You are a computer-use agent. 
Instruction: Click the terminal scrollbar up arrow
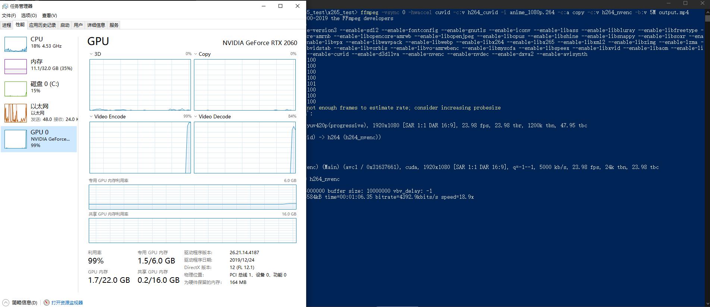click(707, 12)
